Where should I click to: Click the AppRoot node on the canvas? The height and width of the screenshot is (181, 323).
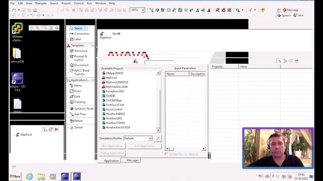[105, 35]
